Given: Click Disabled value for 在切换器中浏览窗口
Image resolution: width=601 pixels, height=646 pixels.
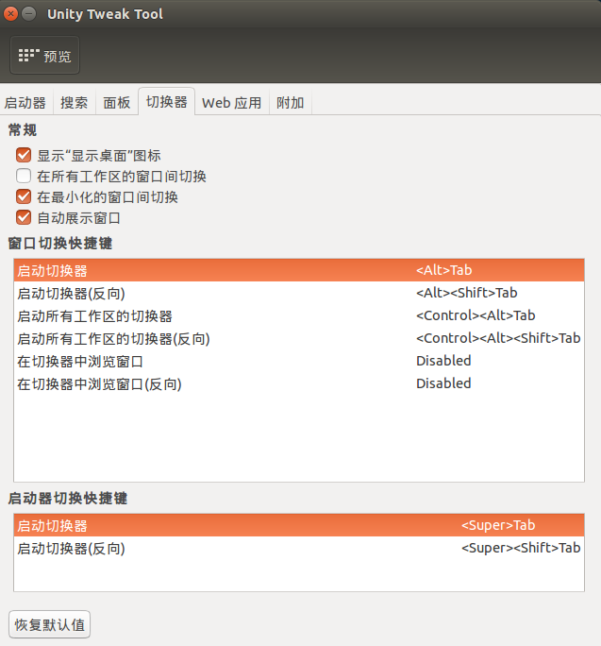Looking at the screenshot, I should point(443,361).
